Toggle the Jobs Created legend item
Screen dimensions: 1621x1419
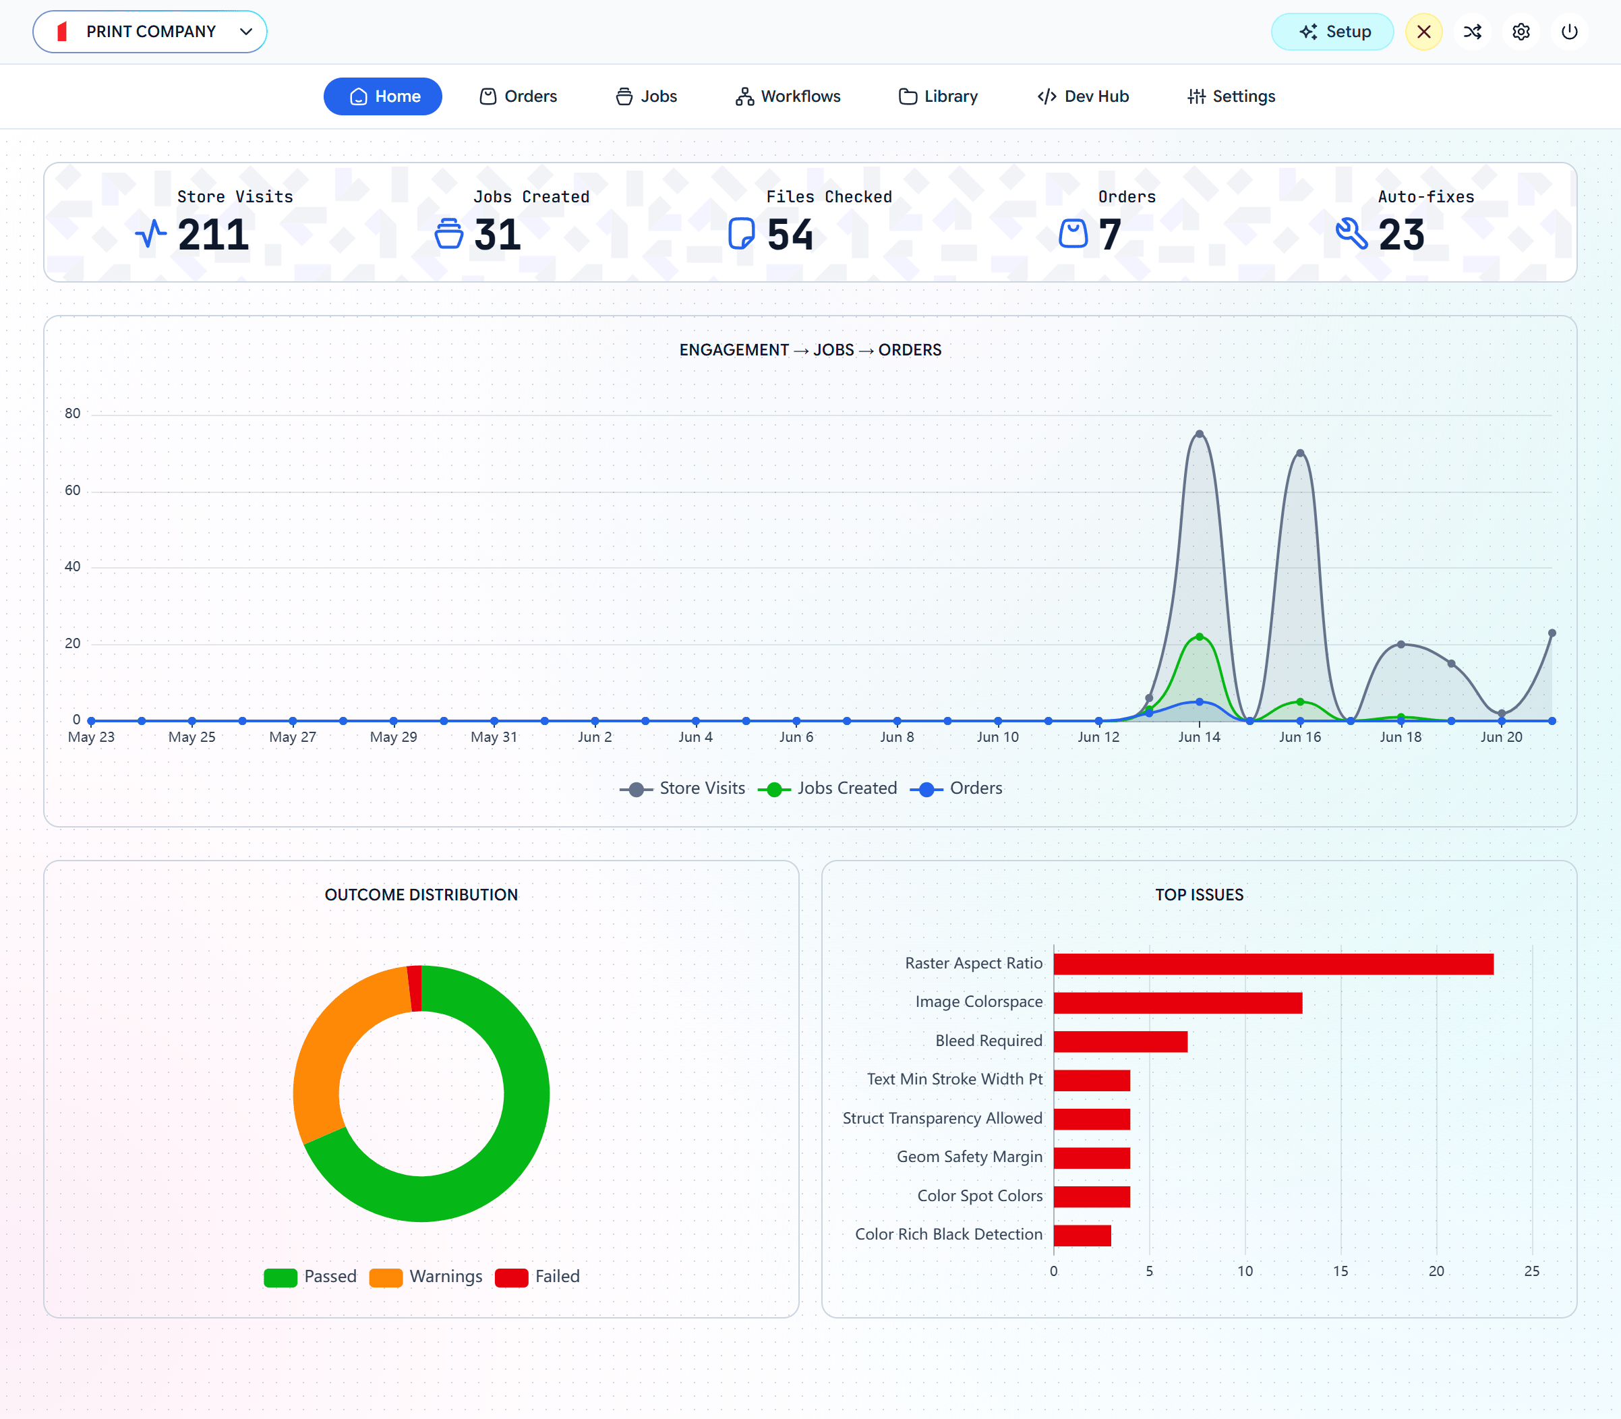tap(828, 788)
